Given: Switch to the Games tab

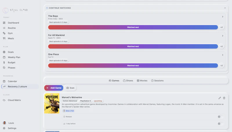Looking at the screenshot, I should [x=114, y=81].
